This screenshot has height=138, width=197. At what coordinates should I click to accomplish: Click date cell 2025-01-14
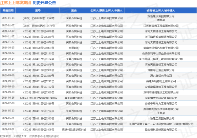[x=8, y=18]
